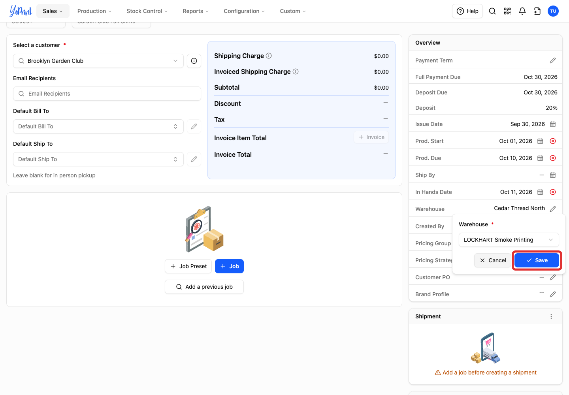Screen dimensions: 569x395
Task: Open customer info icon beside Brooklyn Garden Club
Action: (x=194, y=61)
